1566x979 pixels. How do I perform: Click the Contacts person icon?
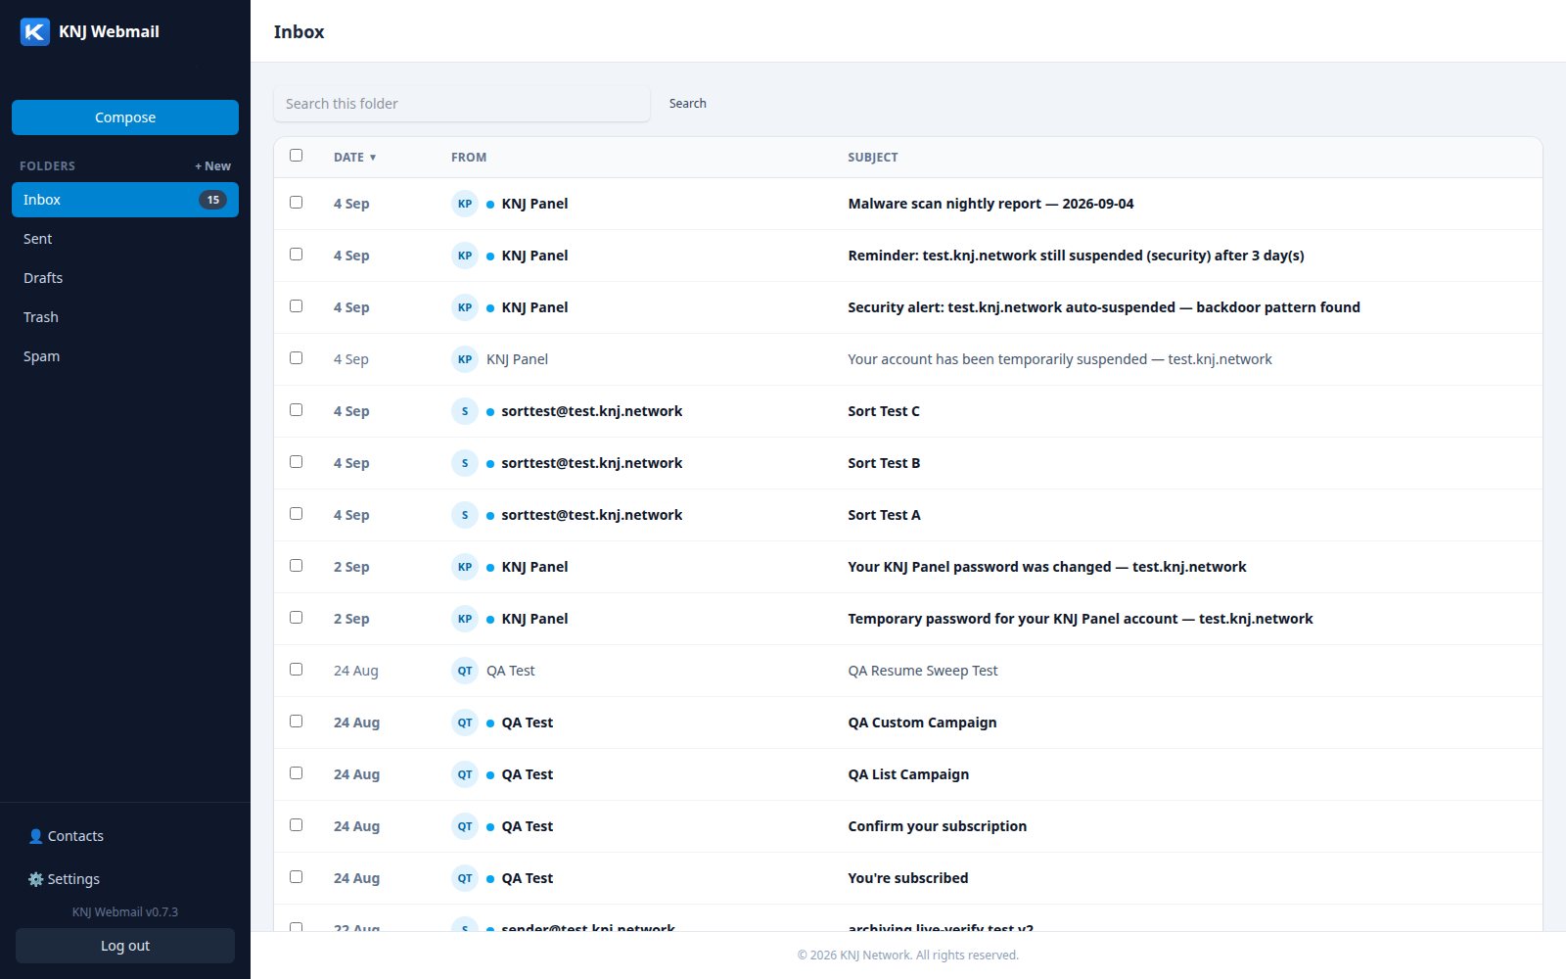tap(35, 836)
